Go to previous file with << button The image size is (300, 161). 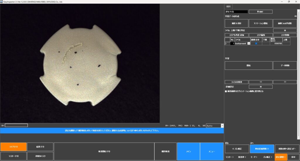click(x=260, y=82)
